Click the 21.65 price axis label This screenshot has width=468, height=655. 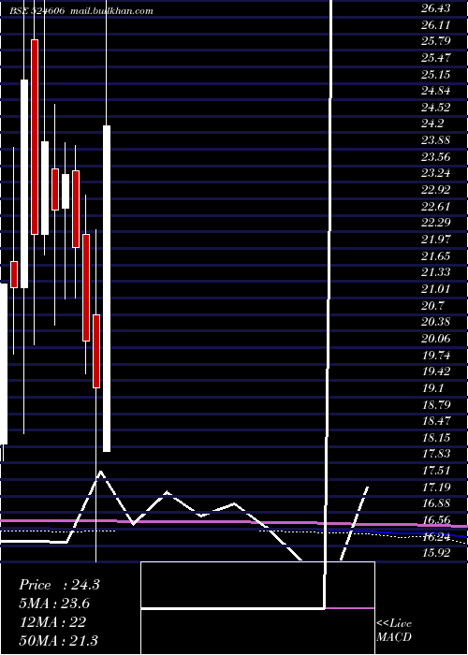[x=435, y=256]
